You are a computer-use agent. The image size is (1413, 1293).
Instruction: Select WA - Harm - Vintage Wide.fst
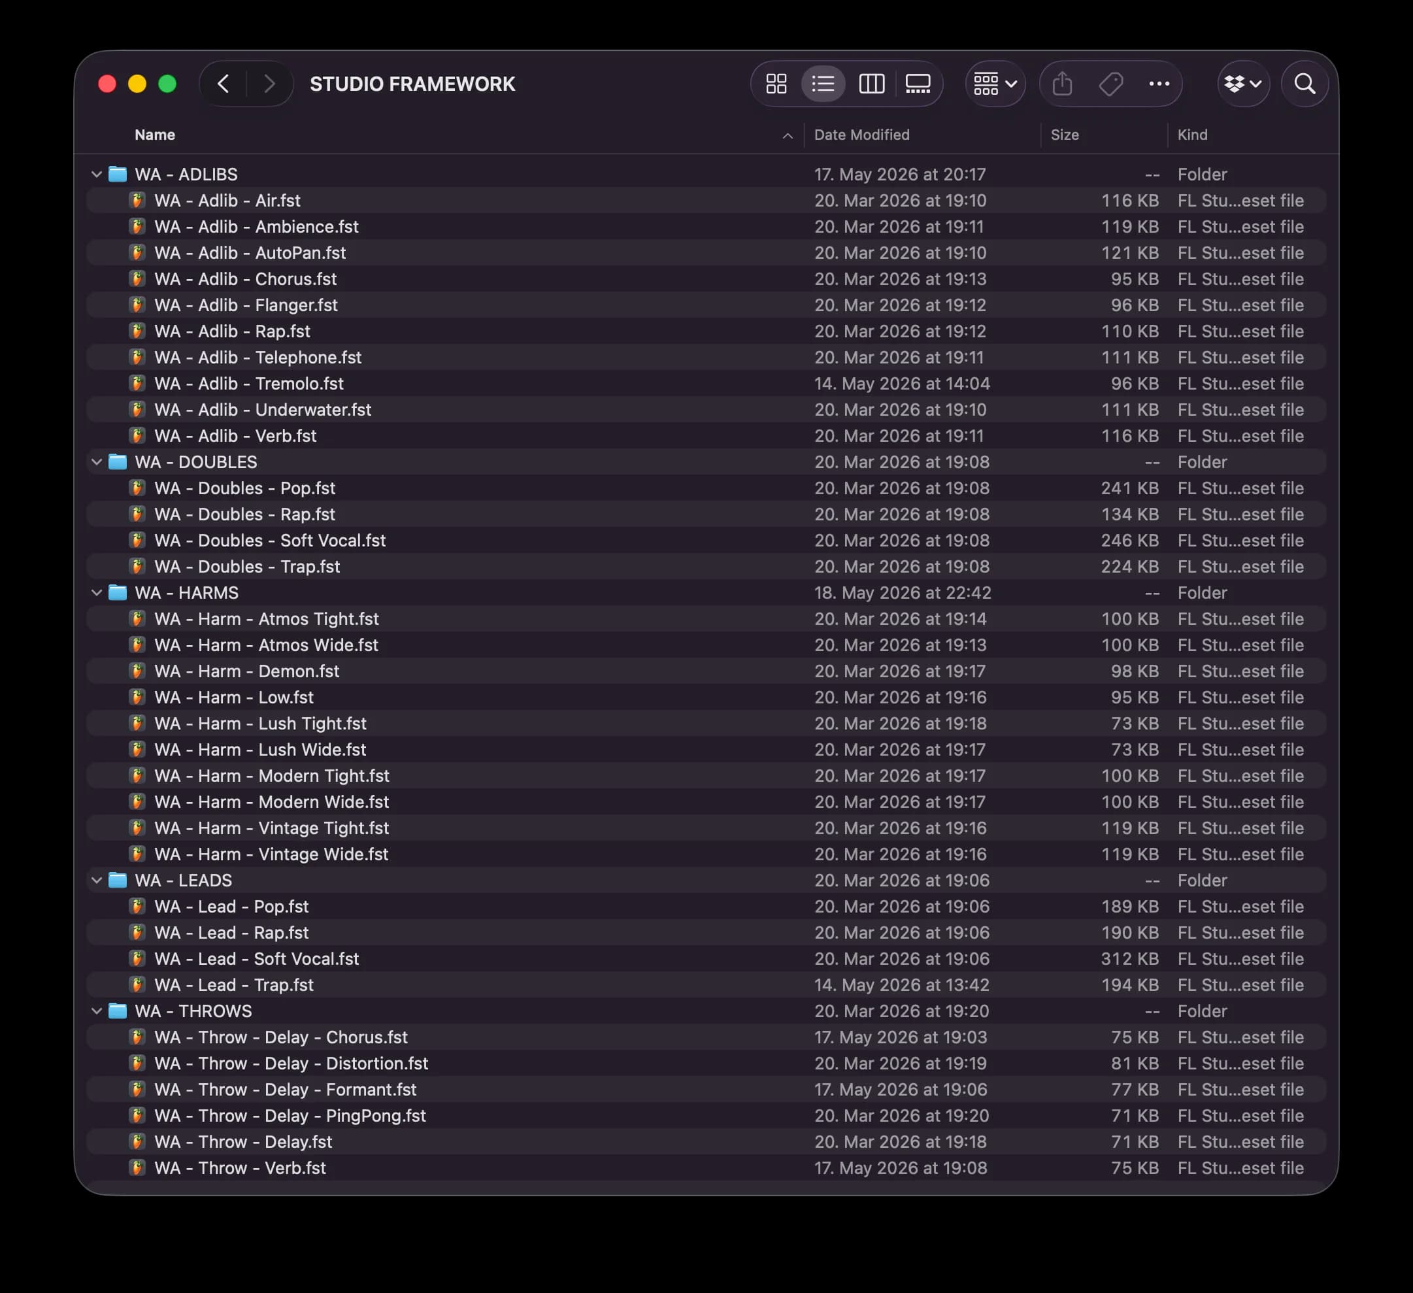(x=706, y=854)
